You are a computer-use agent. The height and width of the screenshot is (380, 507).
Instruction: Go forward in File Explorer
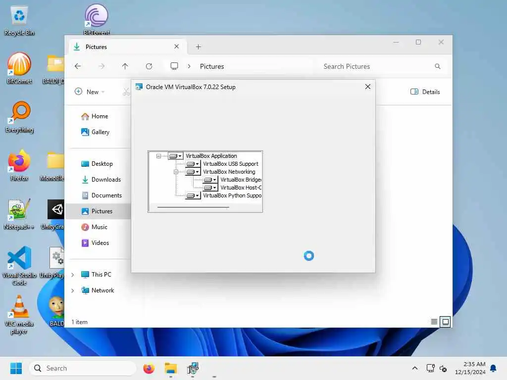(101, 66)
